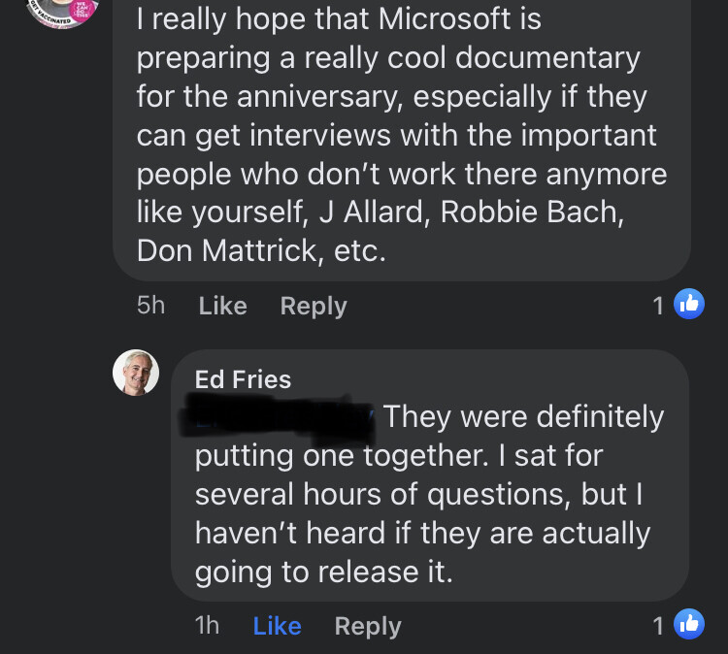View reaction count beside first comment's thumbs-up
The image size is (728, 654).
[x=658, y=306]
